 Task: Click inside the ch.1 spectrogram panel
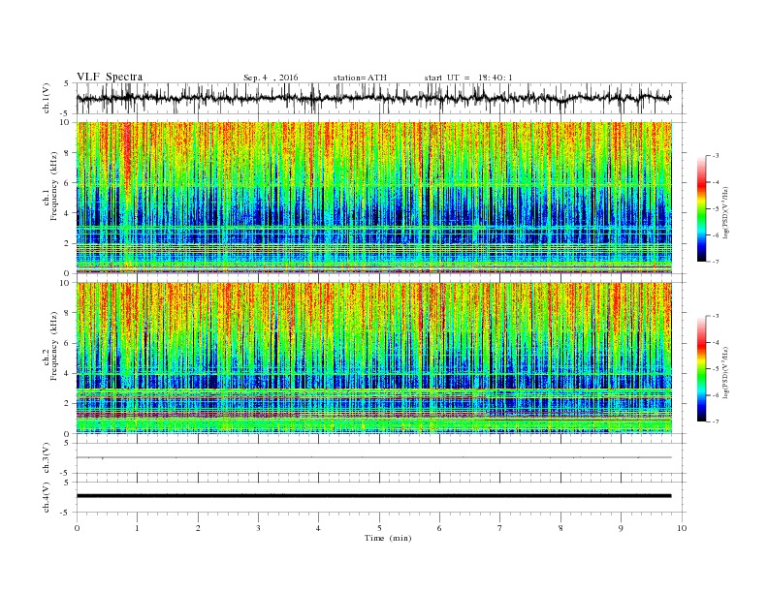(373, 198)
